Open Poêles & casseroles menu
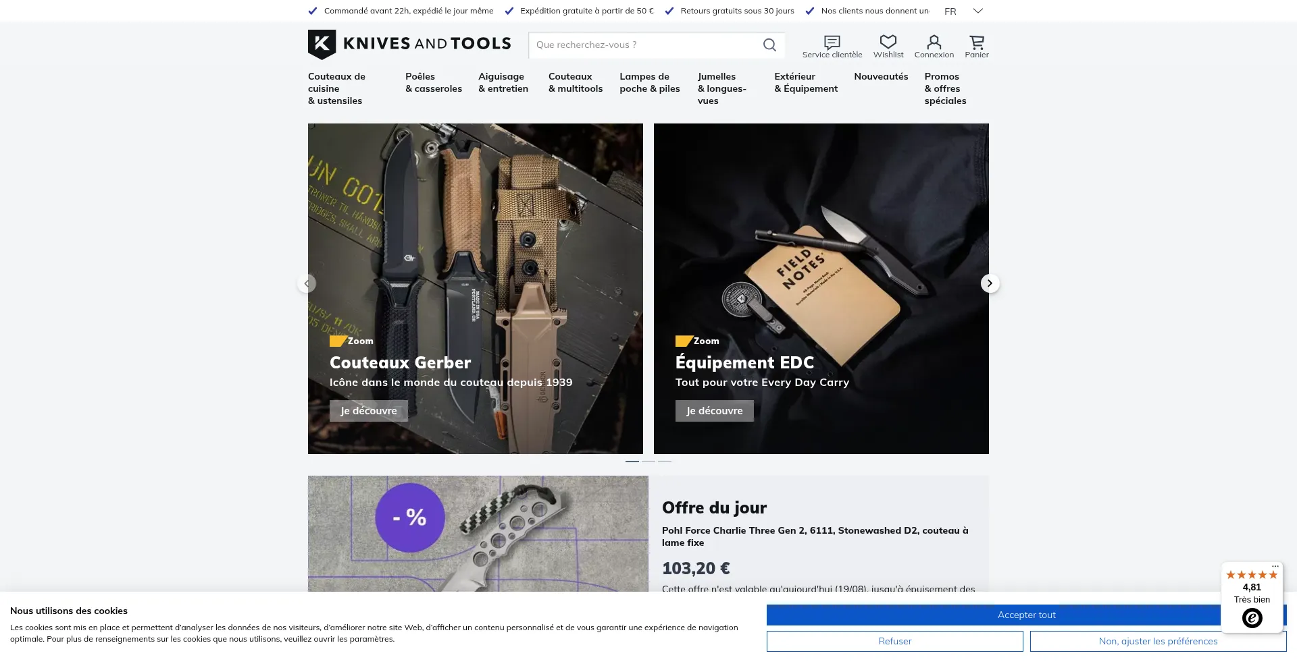 434,82
